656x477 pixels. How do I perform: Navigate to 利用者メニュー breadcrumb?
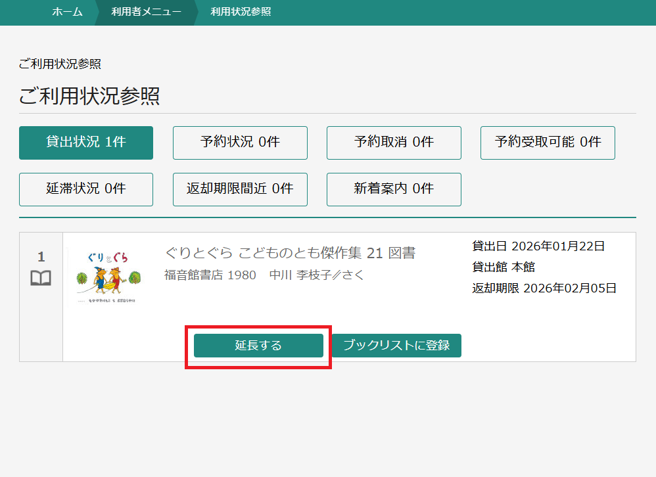(x=146, y=12)
